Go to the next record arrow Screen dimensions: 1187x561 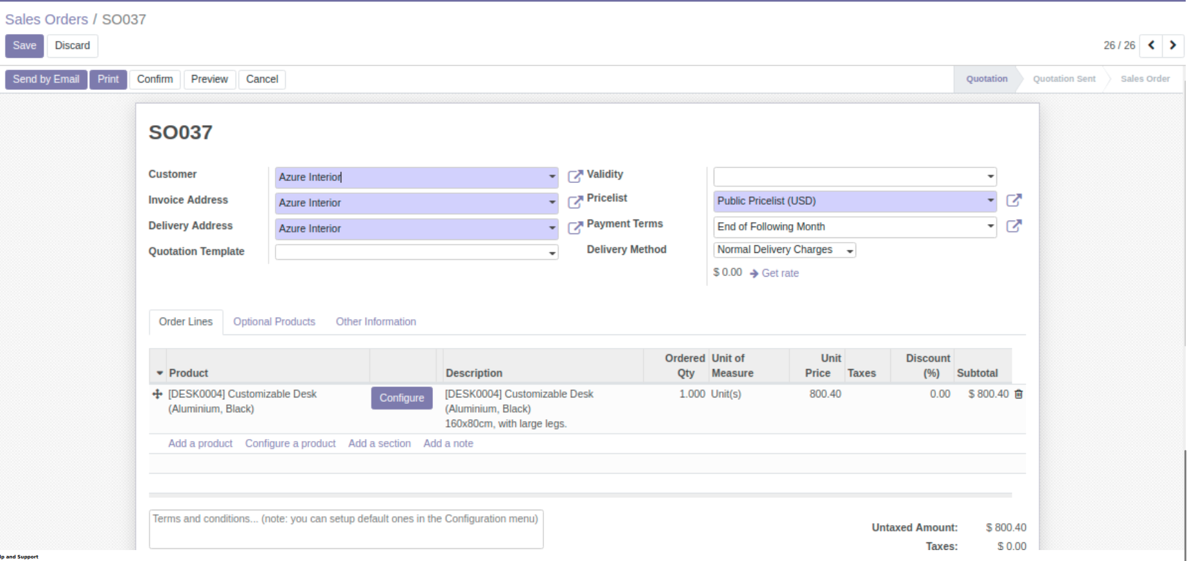tap(1173, 46)
